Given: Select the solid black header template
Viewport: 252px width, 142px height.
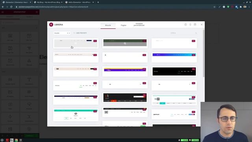Looking at the screenshot, I should coord(174,71).
